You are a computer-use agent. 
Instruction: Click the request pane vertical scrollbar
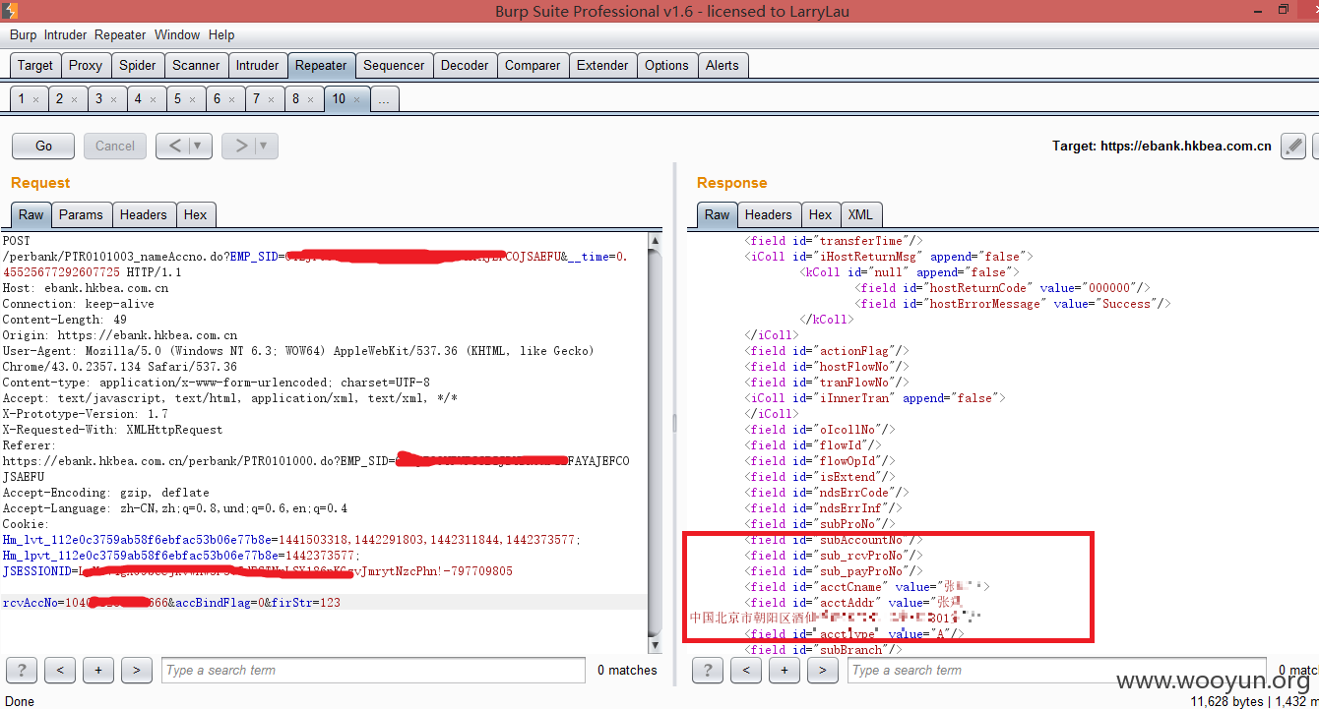coord(655,441)
